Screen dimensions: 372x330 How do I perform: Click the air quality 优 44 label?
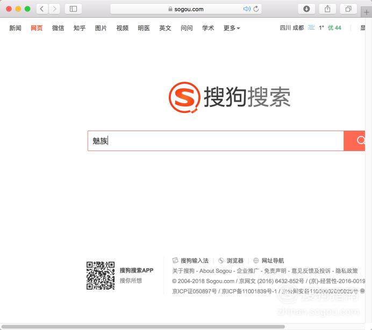coord(334,28)
